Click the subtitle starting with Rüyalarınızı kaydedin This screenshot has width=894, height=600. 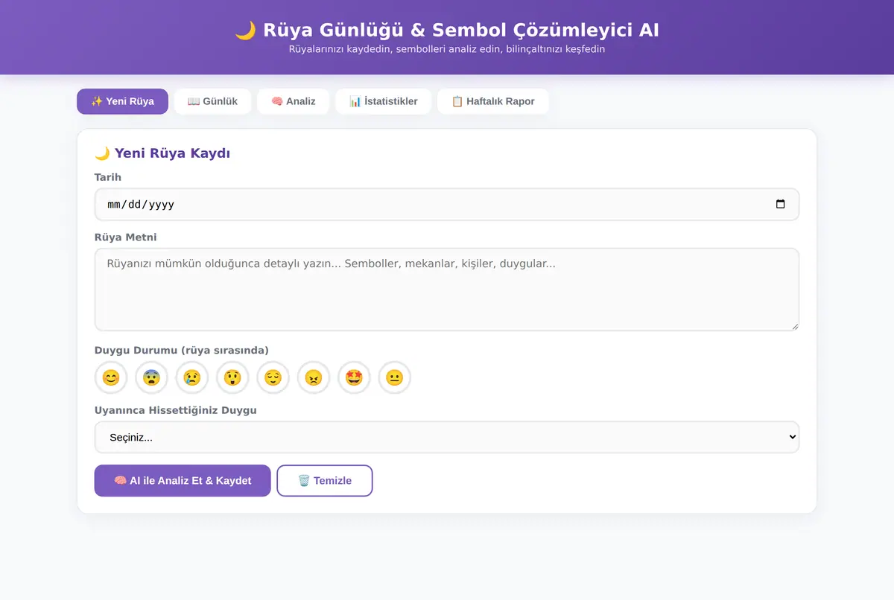tap(447, 49)
